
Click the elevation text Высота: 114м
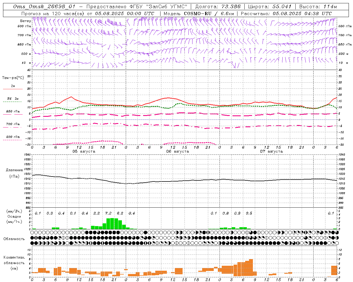pyautogui.click(x=318, y=7)
